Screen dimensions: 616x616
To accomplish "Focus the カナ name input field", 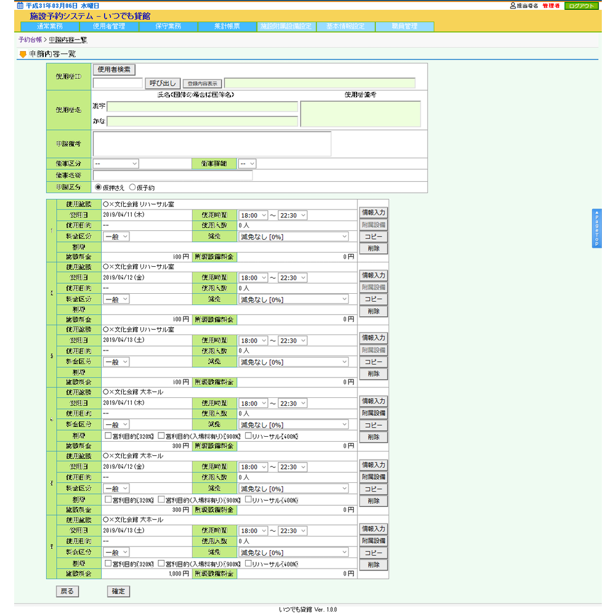I will tap(202, 121).
